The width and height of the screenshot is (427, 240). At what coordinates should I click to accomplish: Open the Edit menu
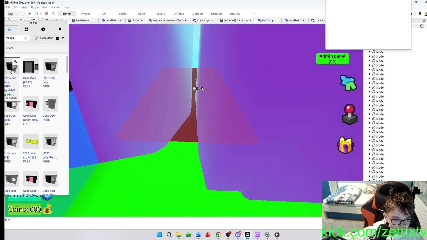(x=16, y=7)
